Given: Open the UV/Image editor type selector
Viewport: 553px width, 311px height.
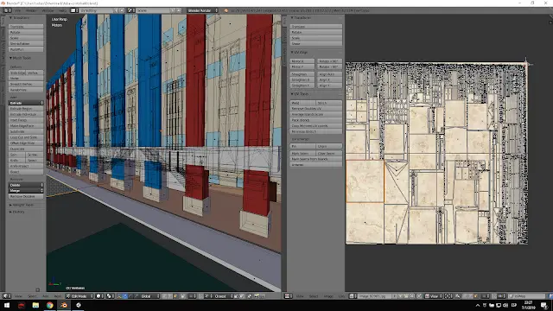Looking at the screenshot, I should (x=289, y=296).
